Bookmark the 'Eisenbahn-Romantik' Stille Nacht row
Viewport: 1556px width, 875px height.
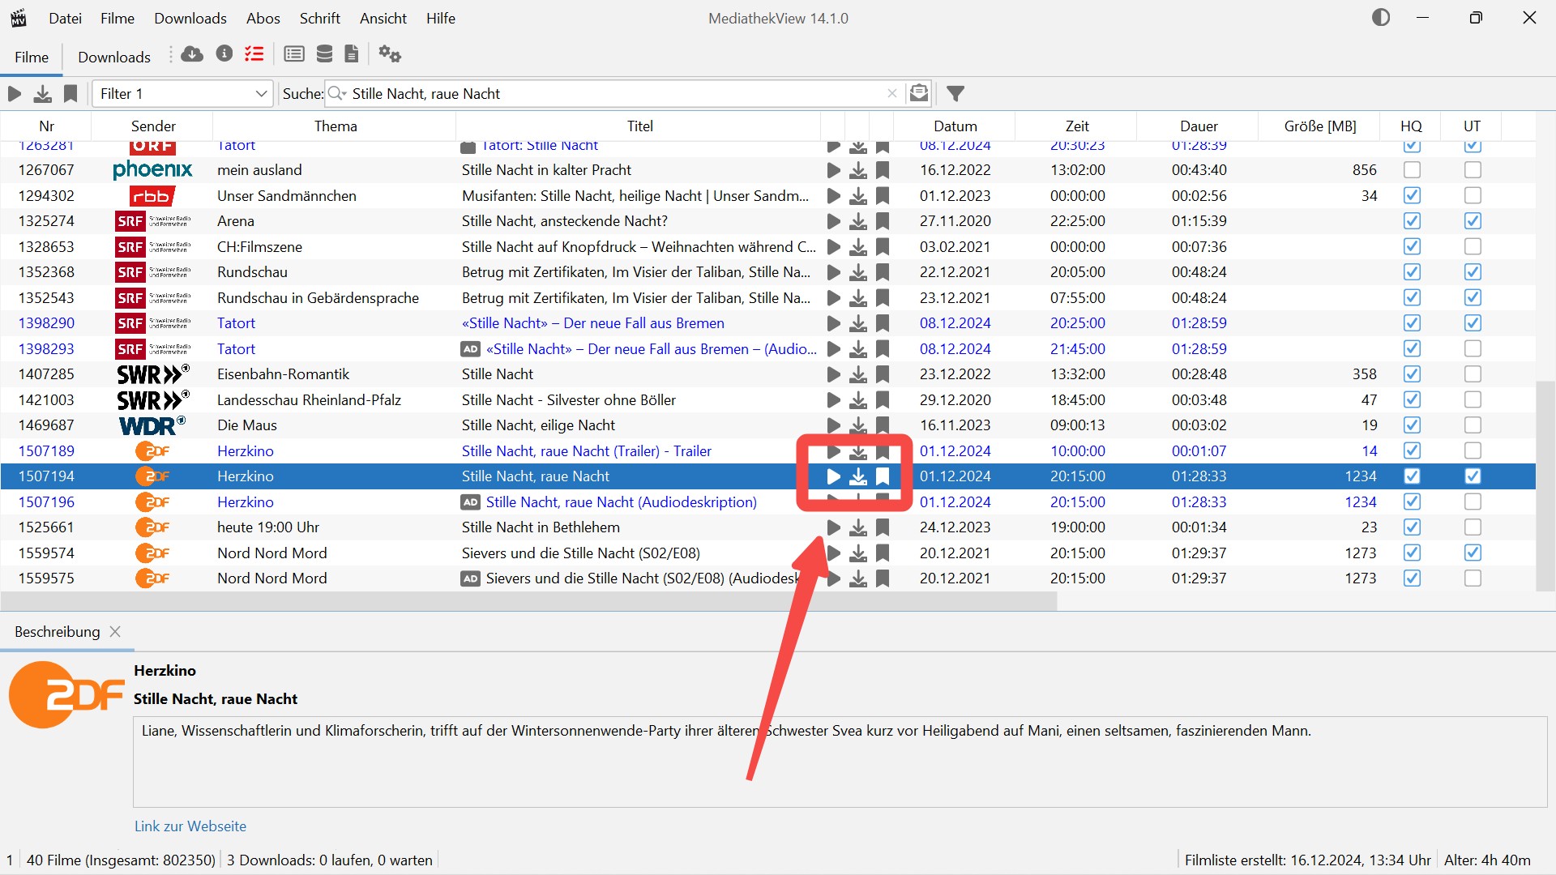[883, 374]
